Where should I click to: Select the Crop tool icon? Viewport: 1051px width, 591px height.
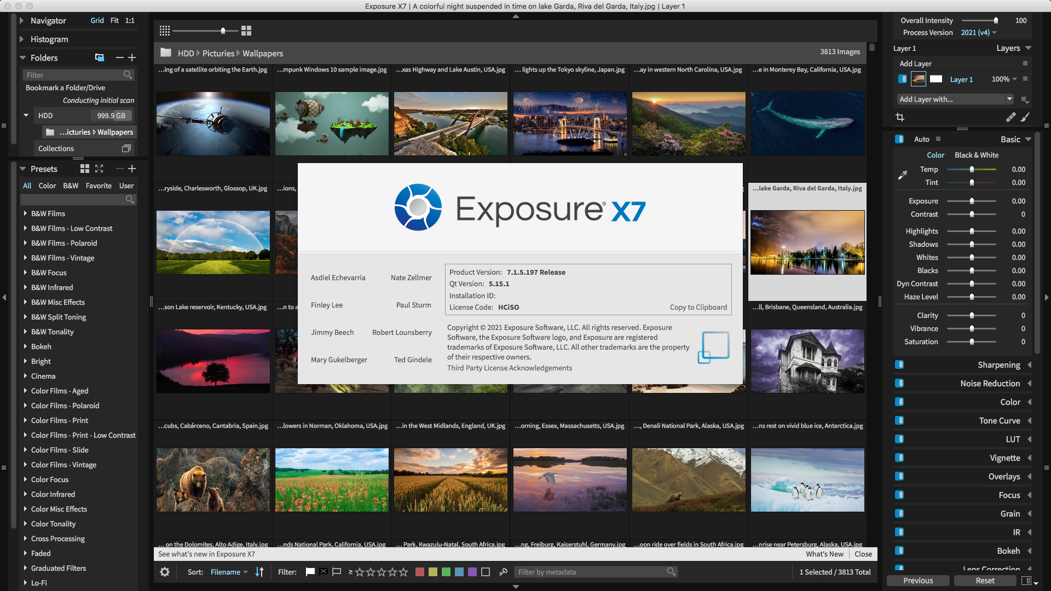tap(900, 117)
